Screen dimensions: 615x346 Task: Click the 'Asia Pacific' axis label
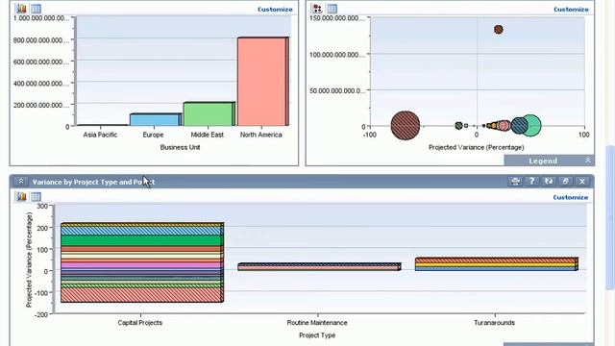pos(100,135)
